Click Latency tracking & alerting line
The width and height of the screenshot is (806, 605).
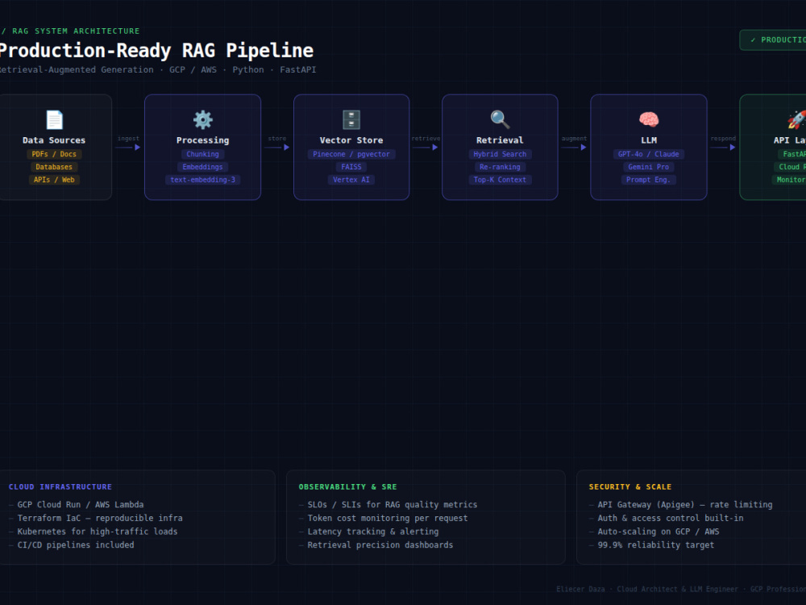click(373, 532)
